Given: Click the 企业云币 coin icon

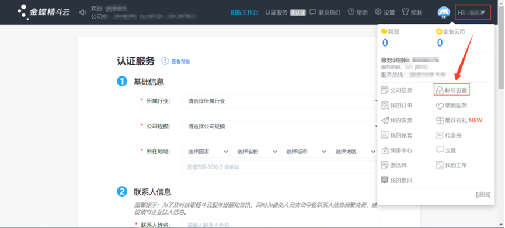Looking at the screenshot, I should click(439, 31).
